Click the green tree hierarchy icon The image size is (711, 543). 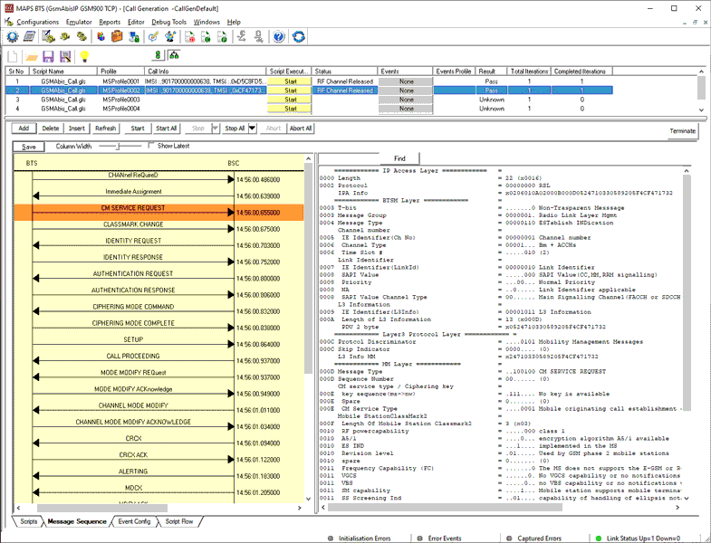coord(174,55)
